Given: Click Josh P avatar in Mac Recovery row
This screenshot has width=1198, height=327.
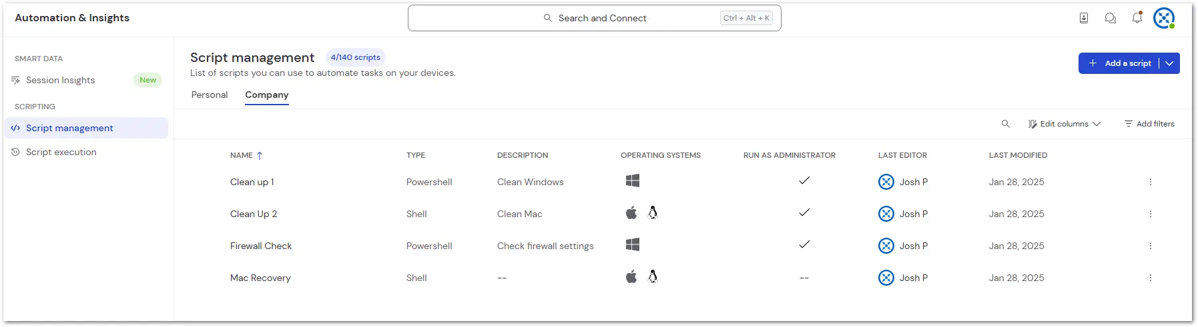Looking at the screenshot, I should [886, 278].
